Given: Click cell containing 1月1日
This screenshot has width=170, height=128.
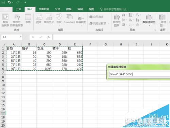Looking at the screenshot, I should pyautogui.click(x=14, y=53).
